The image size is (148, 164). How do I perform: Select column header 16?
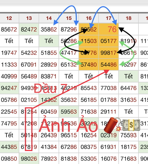pos(89,18)
